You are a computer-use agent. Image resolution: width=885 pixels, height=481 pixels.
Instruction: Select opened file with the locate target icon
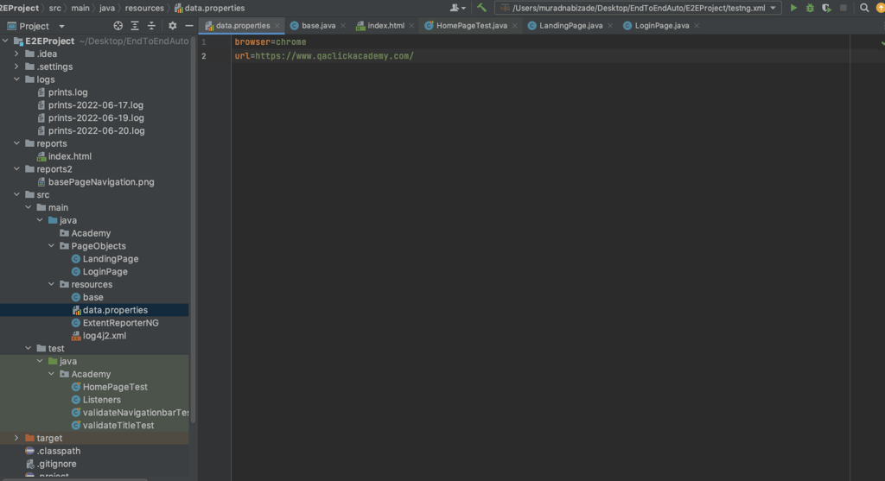point(118,26)
